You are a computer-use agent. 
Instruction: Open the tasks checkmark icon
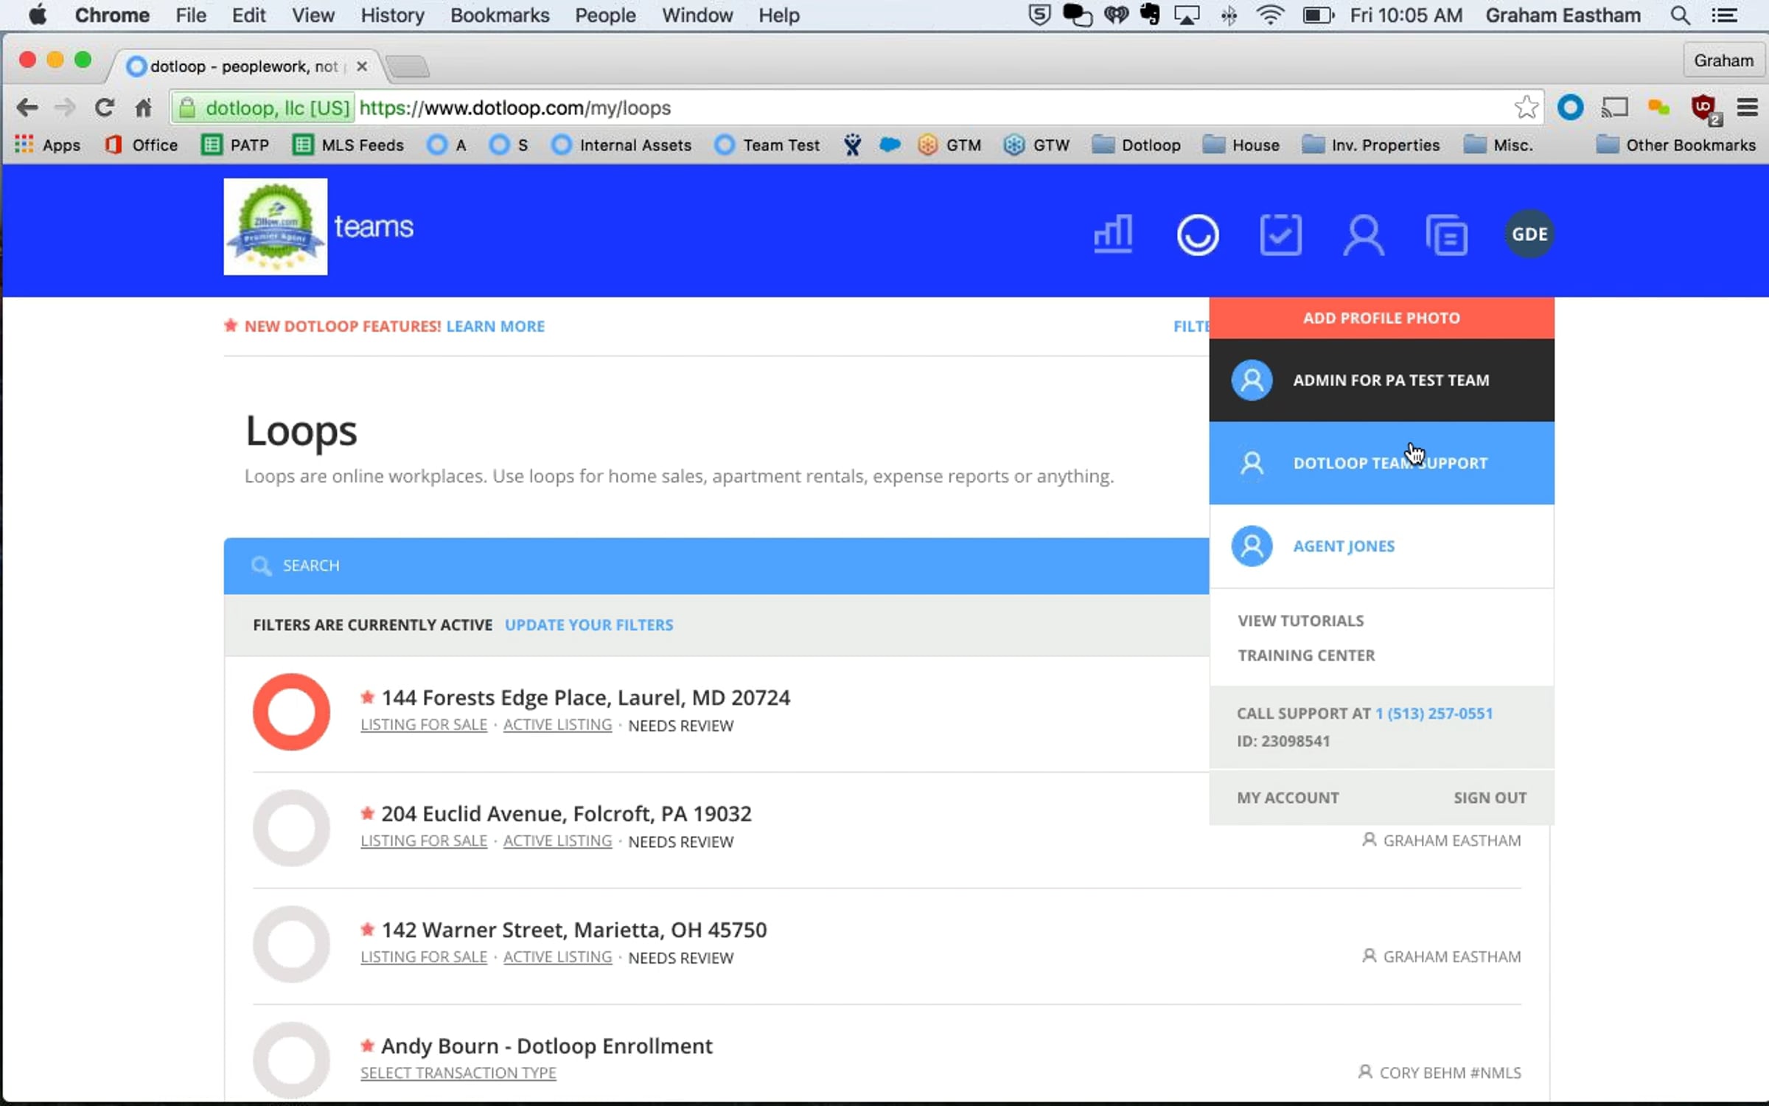click(x=1280, y=234)
